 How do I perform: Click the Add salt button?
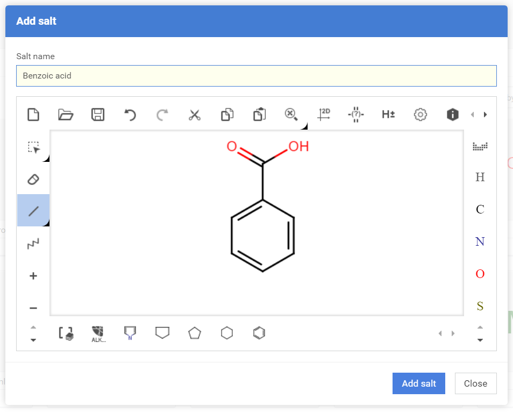(x=419, y=383)
